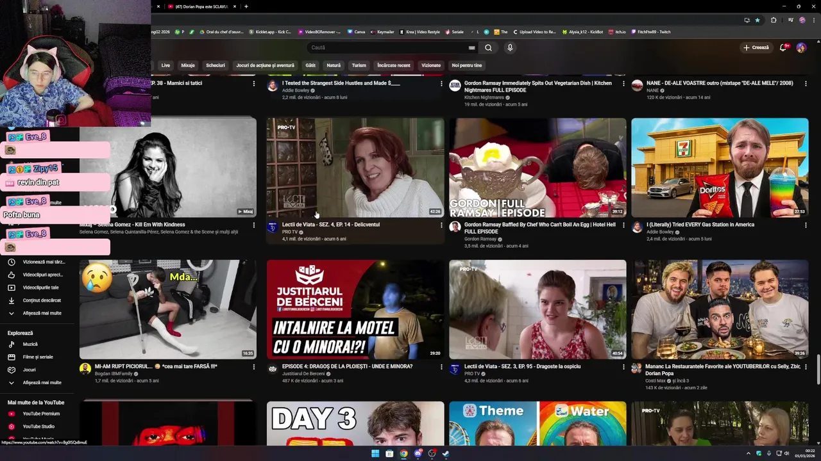Image resolution: width=821 pixels, height=461 pixels.
Task: Open options menu for MI-AM RUPT PICIORUL video
Action: (254, 367)
